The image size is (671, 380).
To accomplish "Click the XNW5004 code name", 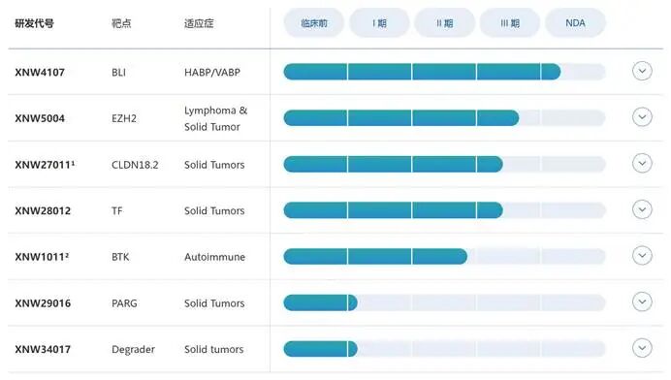I will pos(40,118).
